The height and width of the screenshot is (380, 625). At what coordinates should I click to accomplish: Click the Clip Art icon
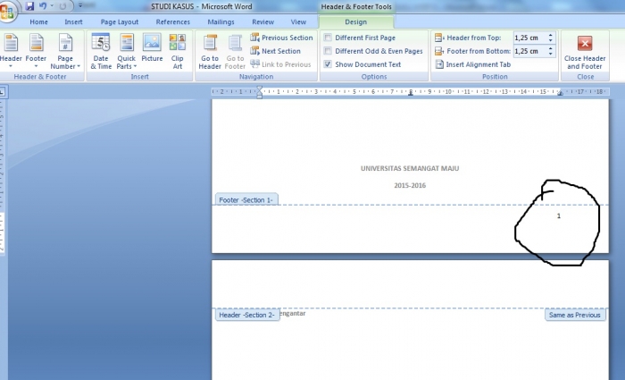point(177,51)
